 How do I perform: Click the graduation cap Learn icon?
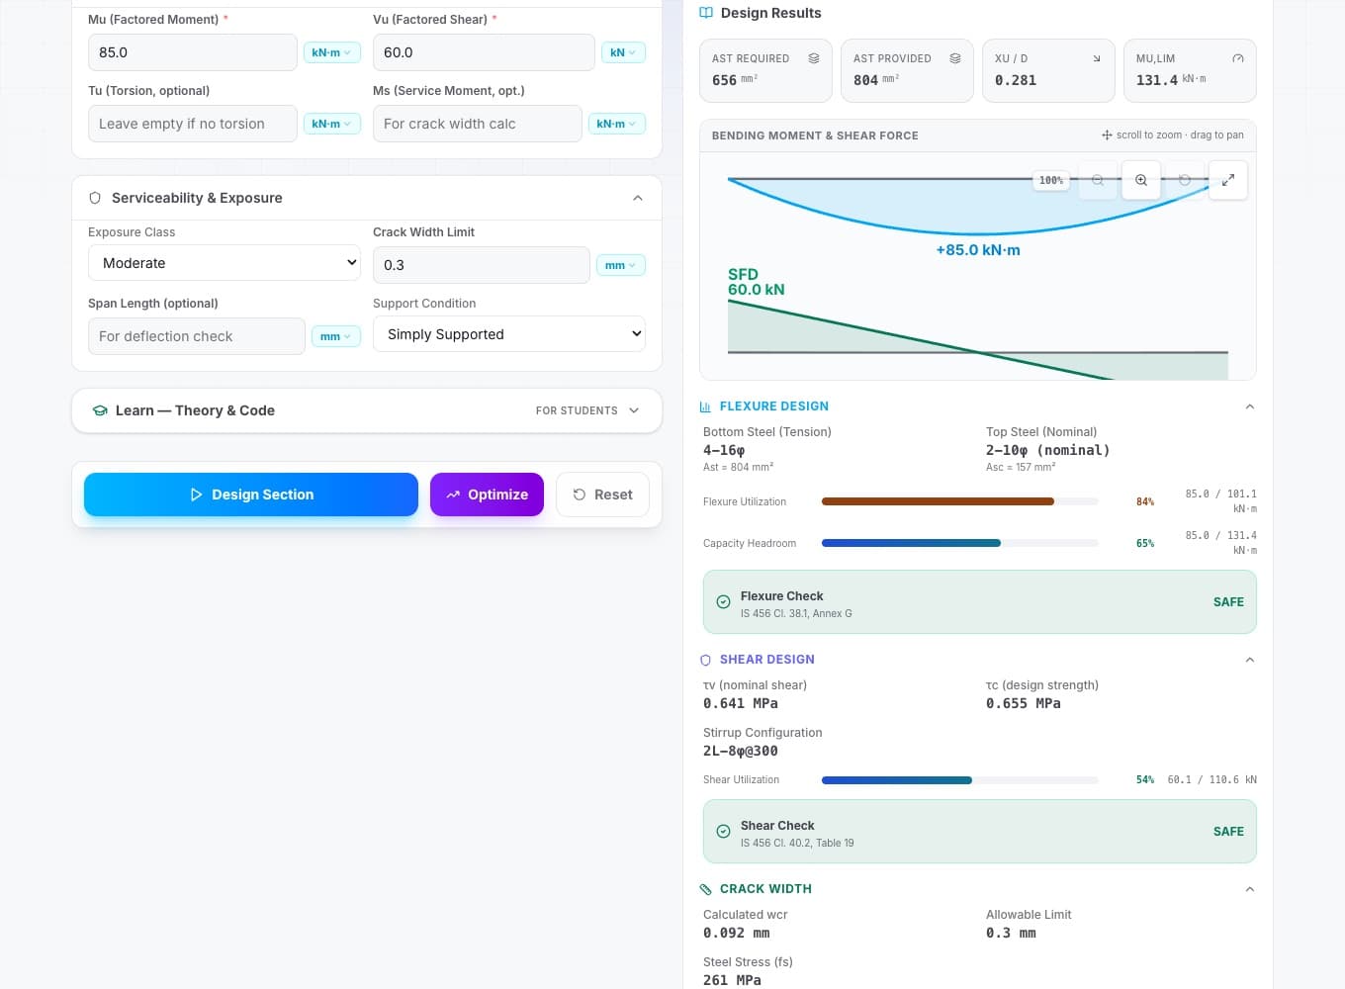pos(100,410)
